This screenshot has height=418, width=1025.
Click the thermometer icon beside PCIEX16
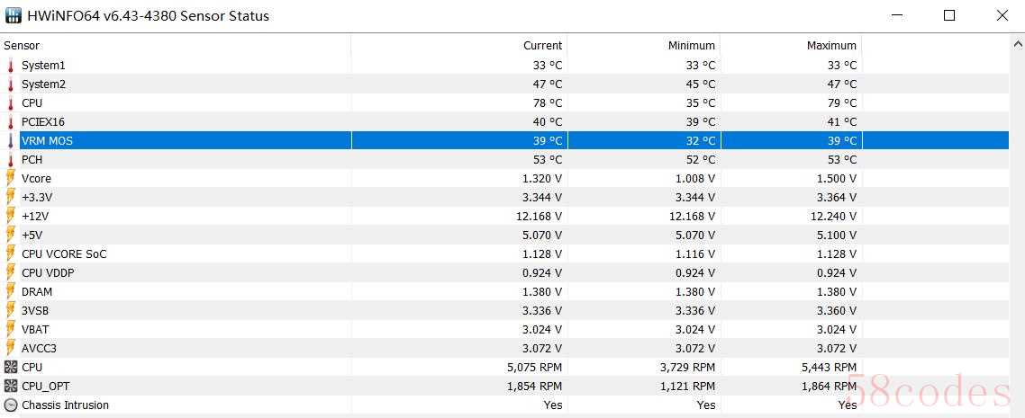click(11, 122)
